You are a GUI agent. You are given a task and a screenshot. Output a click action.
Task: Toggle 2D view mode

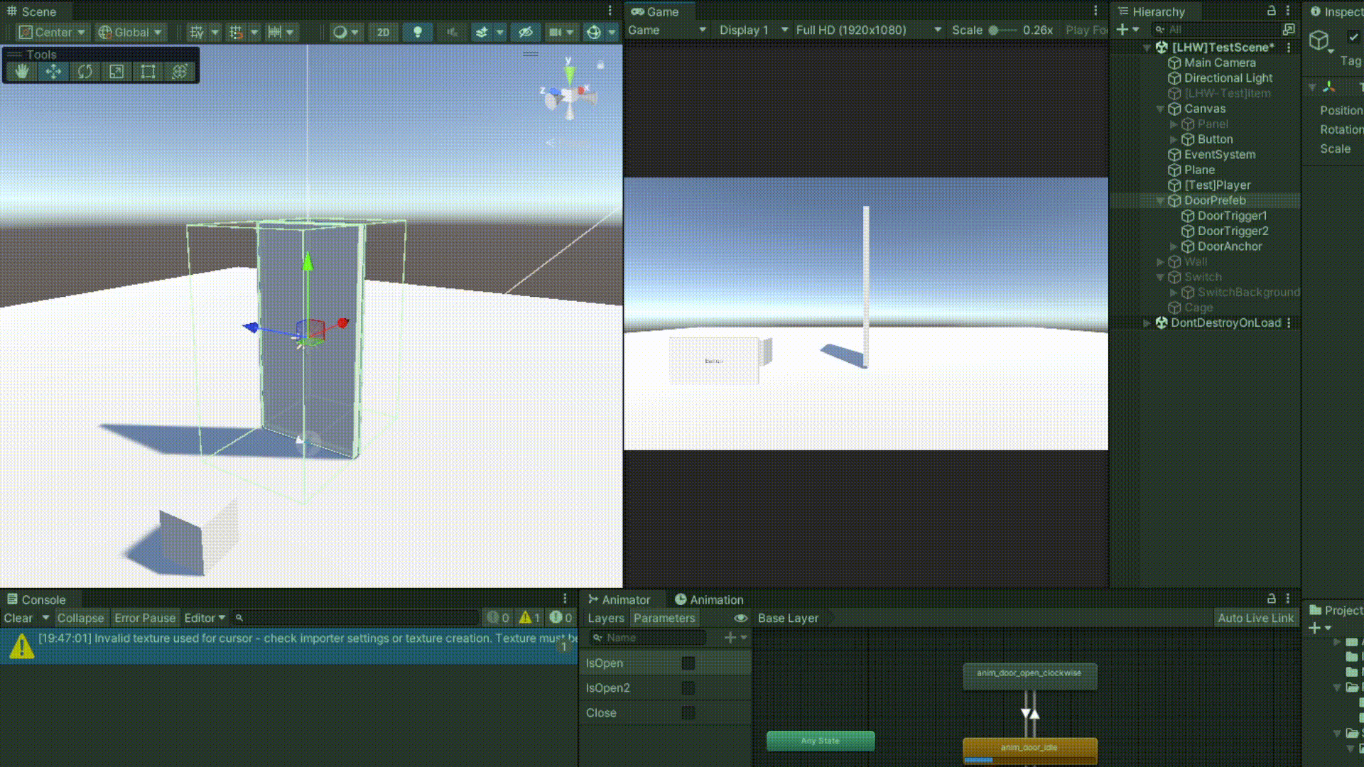383,32
